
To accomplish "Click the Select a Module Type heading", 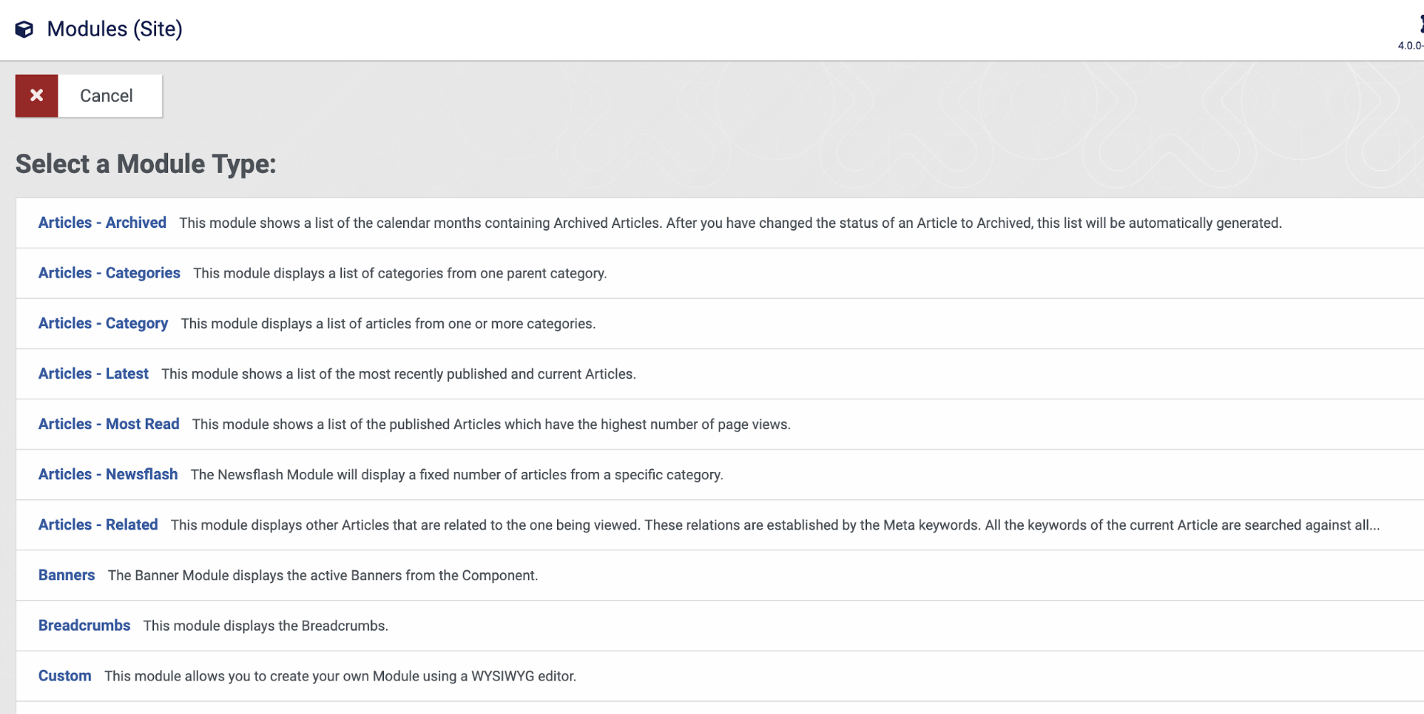I will (x=146, y=164).
